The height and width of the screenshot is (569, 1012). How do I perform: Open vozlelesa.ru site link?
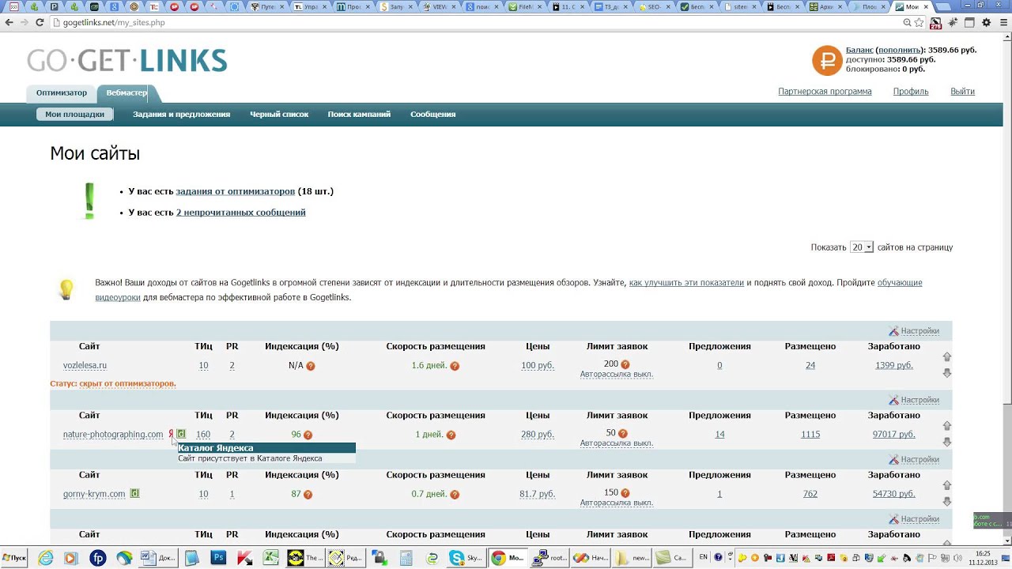(85, 366)
